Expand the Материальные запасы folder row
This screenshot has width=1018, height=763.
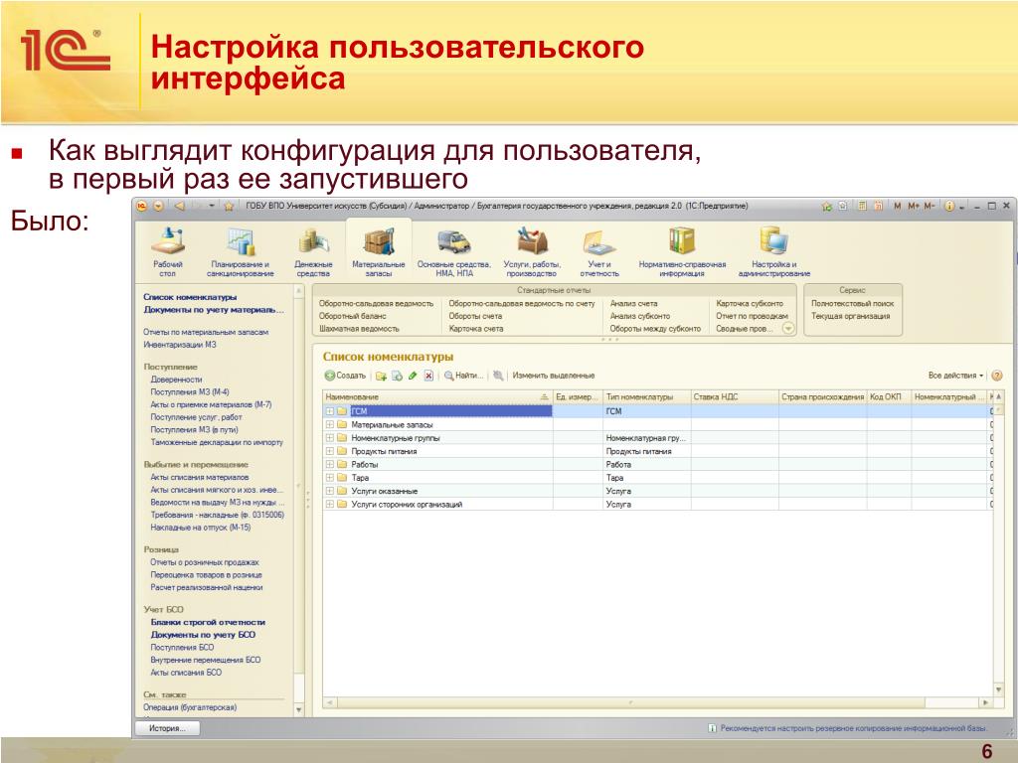tap(330, 424)
